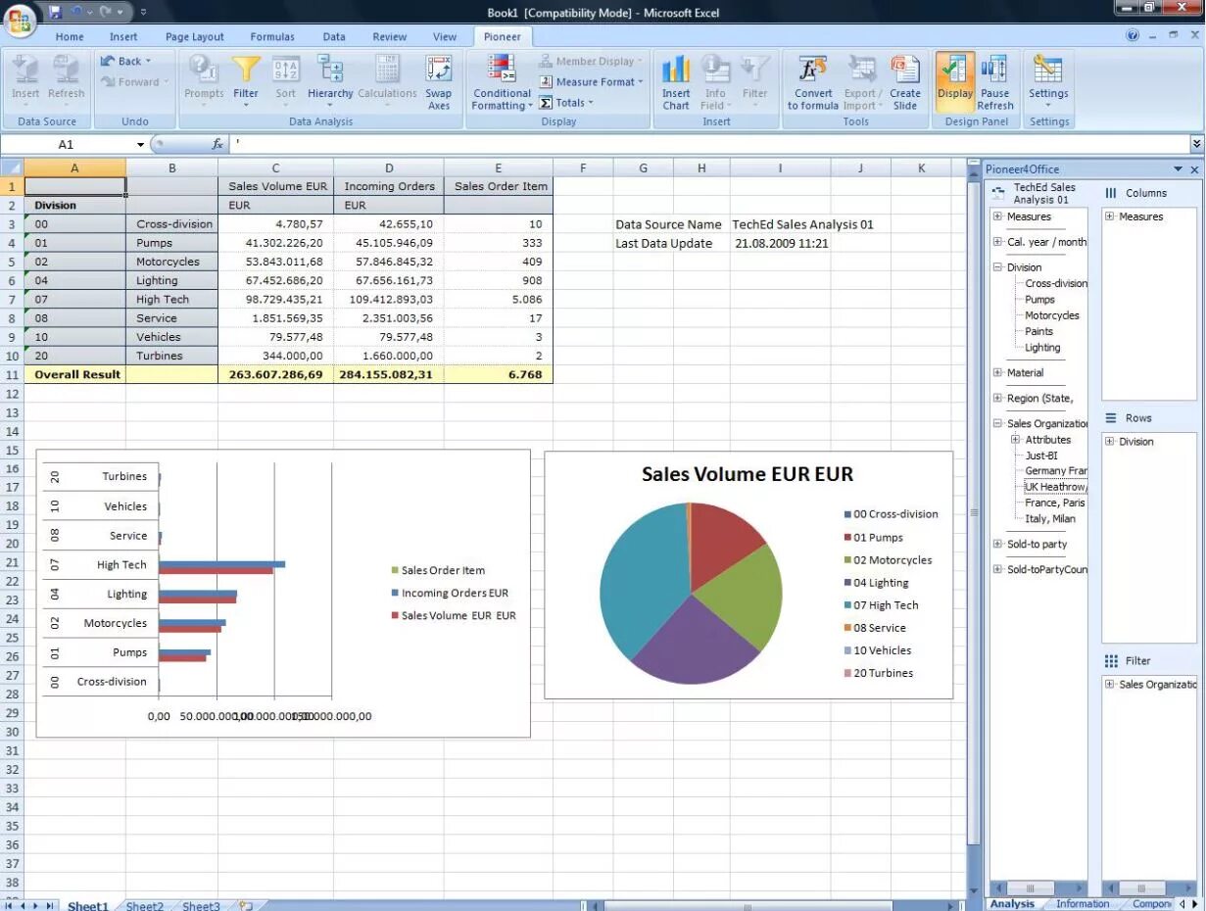The width and height of the screenshot is (1206, 911).
Task: Expand Measures in the Columns box
Action: pos(1110,216)
